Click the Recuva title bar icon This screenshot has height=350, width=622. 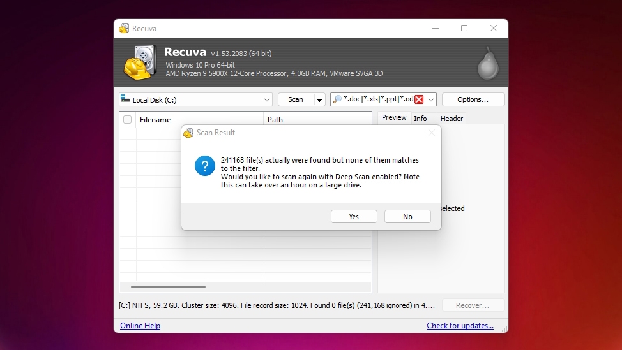point(124,29)
